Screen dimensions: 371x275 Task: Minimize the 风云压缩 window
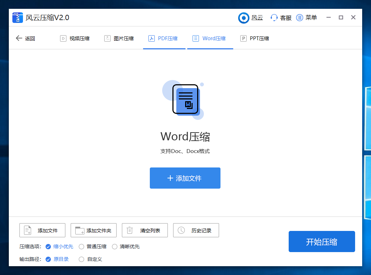328,18
